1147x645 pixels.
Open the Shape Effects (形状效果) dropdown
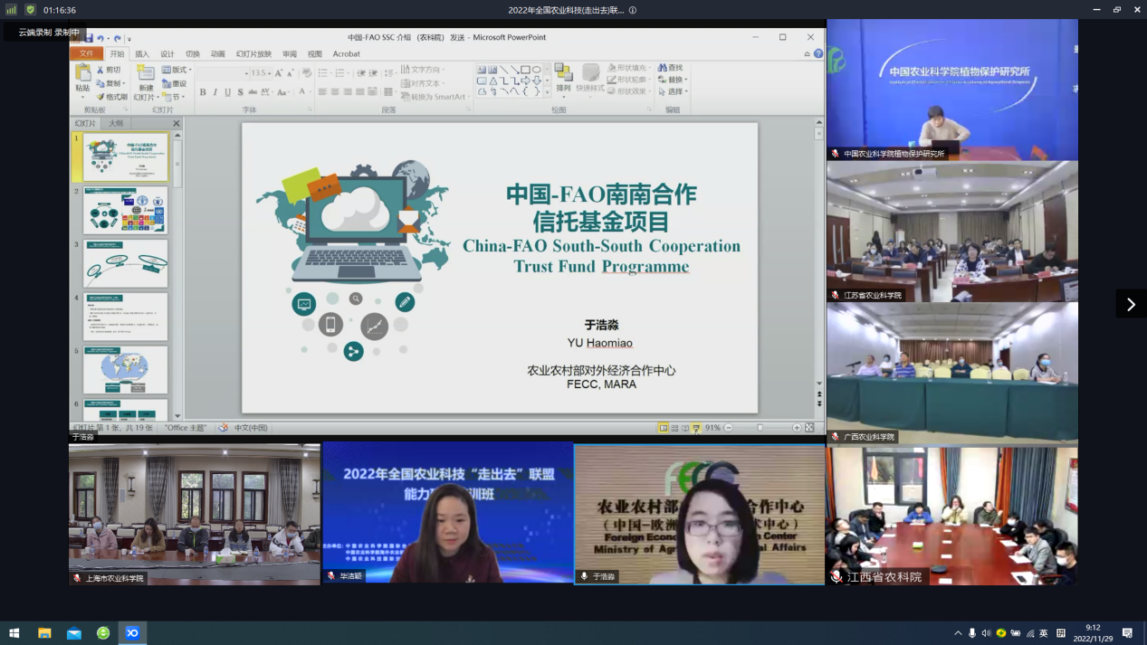coord(629,91)
